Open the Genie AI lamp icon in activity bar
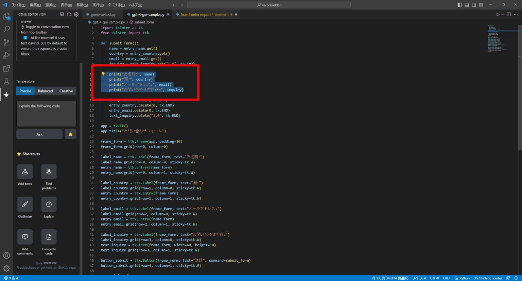The height and width of the screenshot is (281, 522). pyautogui.click(x=6, y=95)
